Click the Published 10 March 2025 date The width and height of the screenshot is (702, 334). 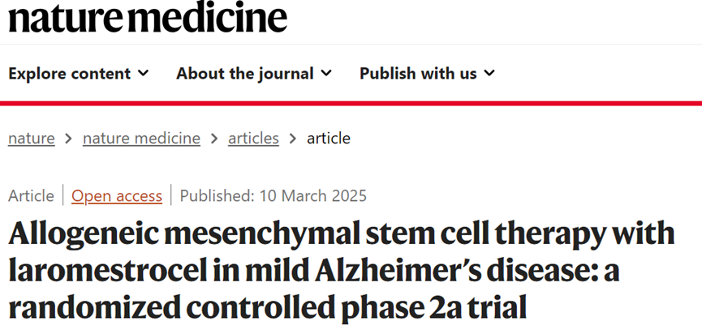[x=273, y=196]
